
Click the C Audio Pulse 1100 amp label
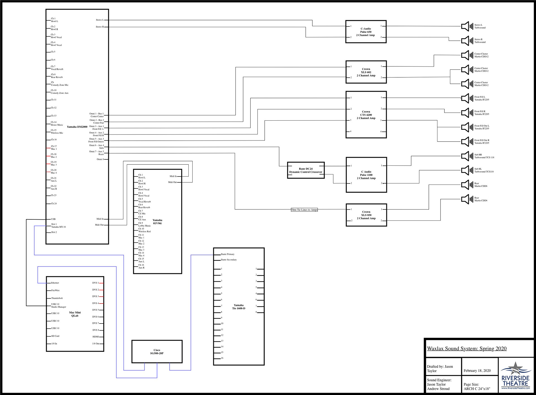pyautogui.click(x=366, y=175)
